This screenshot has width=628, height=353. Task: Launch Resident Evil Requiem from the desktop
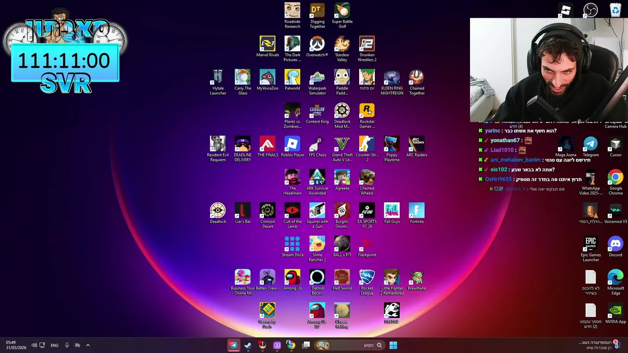pos(218,149)
